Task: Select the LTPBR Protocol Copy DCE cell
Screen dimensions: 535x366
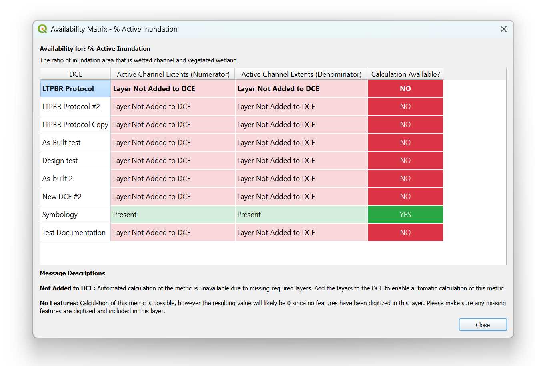Action: tap(76, 125)
